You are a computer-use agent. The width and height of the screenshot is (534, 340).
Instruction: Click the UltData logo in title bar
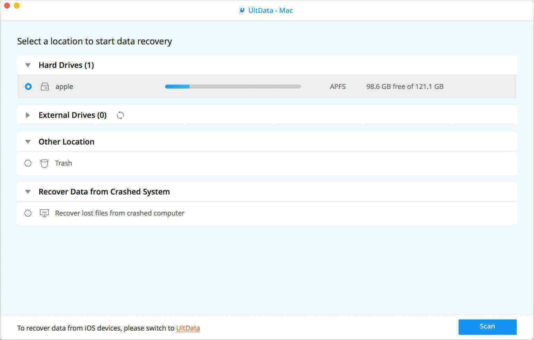tap(242, 10)
